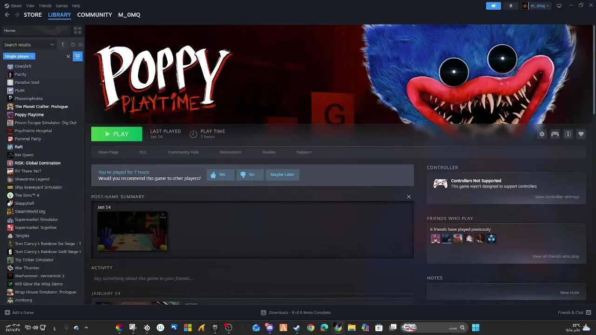Recommend the game with Yes
The image size is (596, 335).
click(x=220, y=174)
